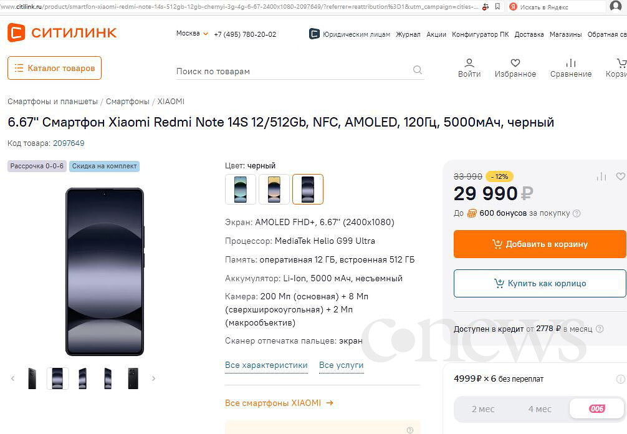Select the 006 installment option

coord(596,409)
